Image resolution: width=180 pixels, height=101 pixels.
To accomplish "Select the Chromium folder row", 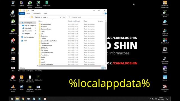I will pos(44,36).
